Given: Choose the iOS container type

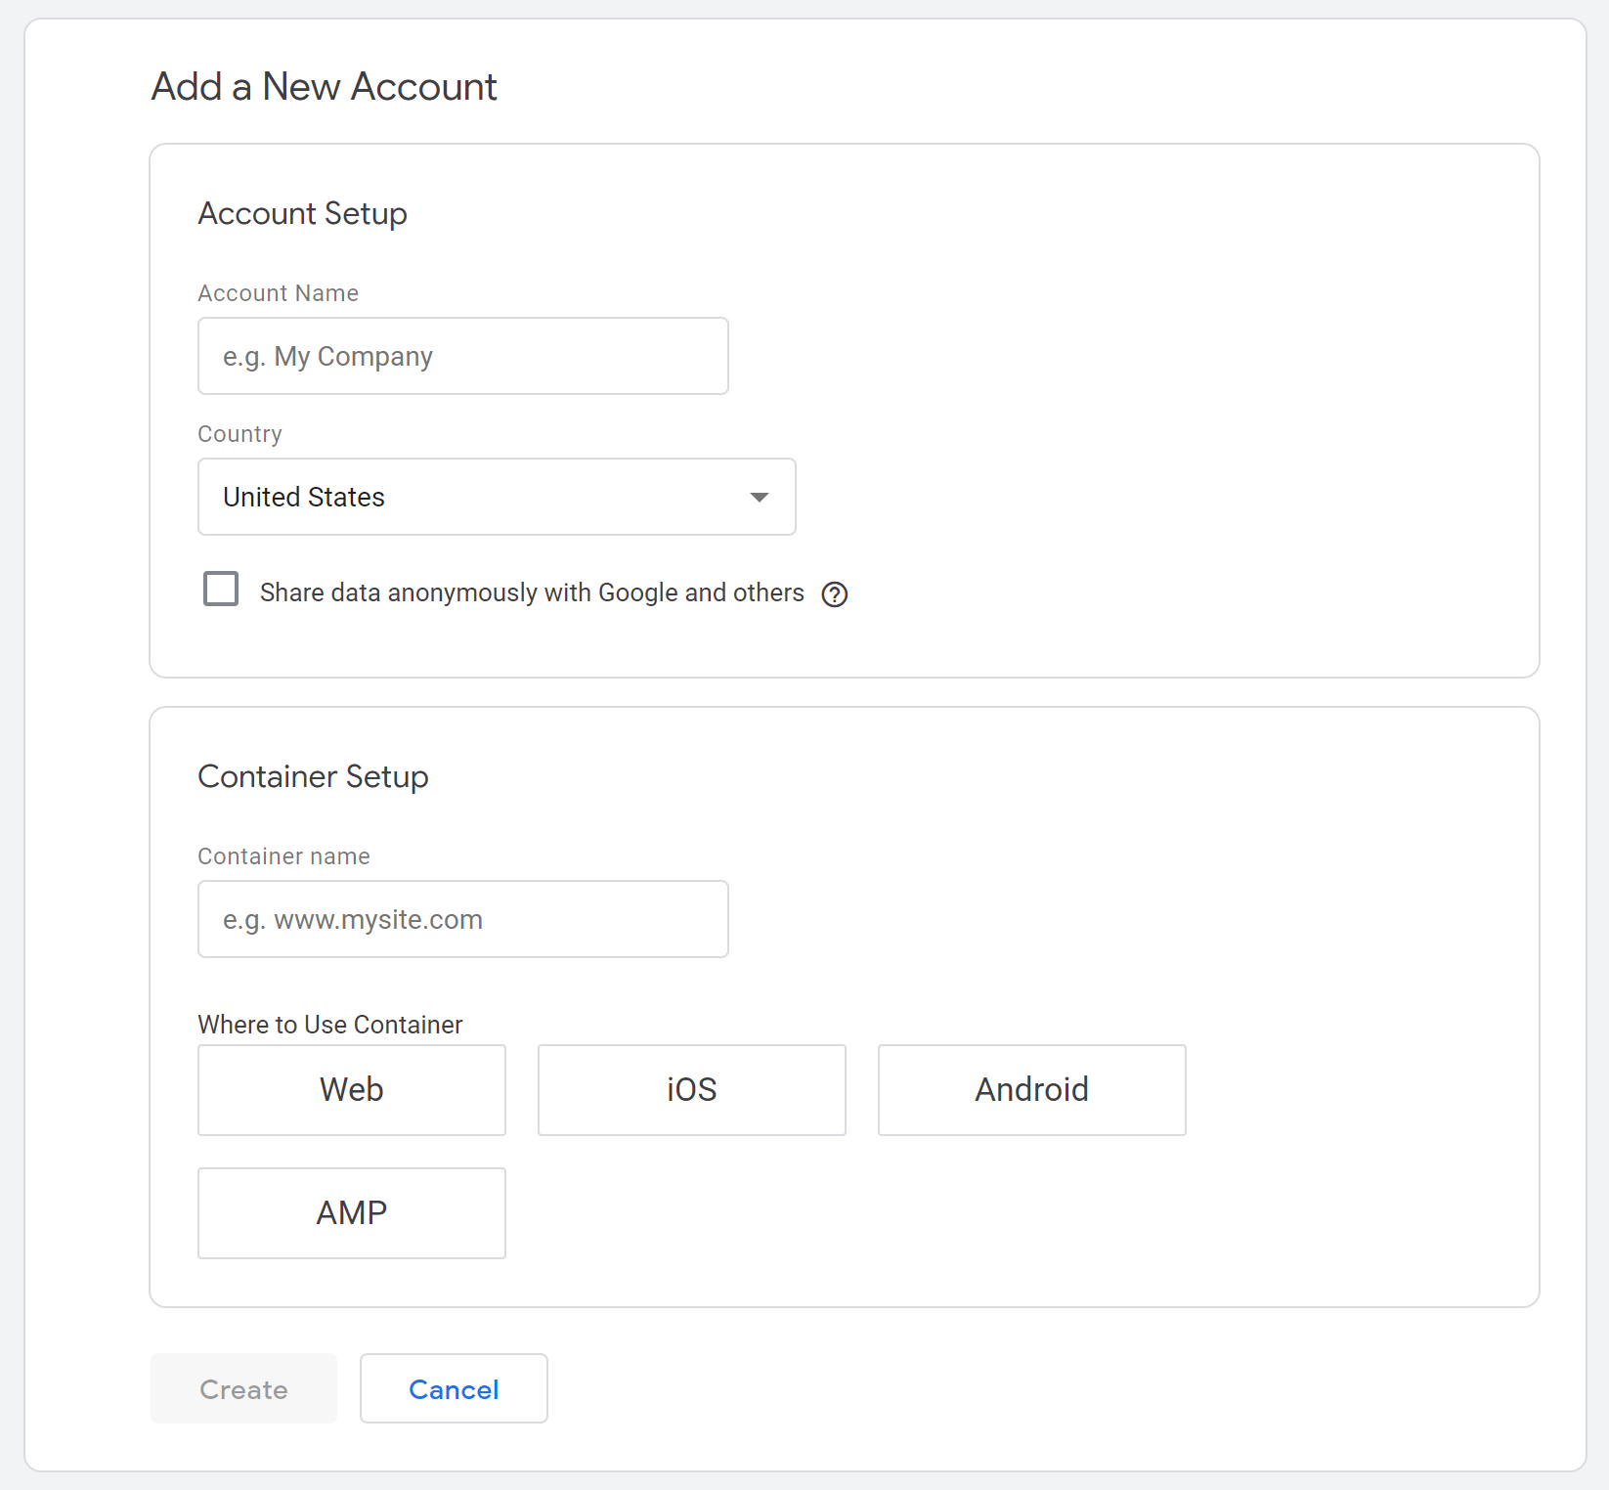Looking at the screenshot, I should [x=691, y=1090].
